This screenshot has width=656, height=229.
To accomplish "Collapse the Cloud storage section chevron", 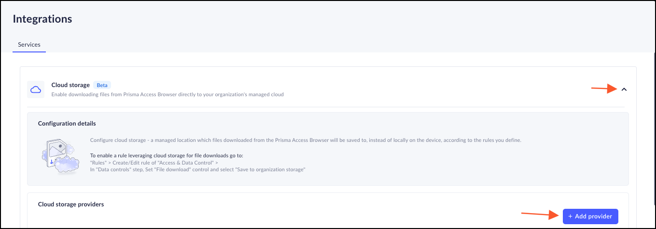I will pos(624,89).
